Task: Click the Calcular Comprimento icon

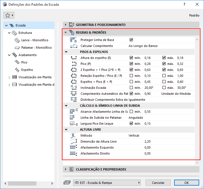Action: [74, 46]
